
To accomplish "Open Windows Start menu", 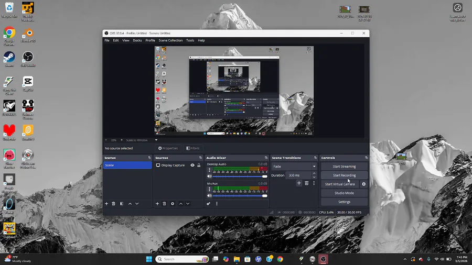I will [x=149, y=259].
